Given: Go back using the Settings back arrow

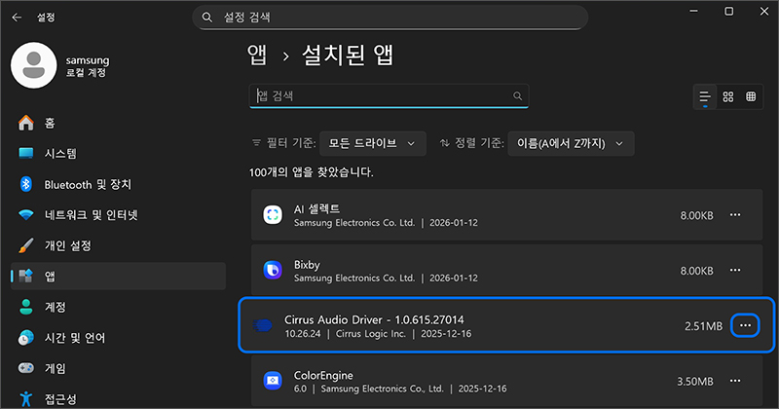Looking at the screenshot, I should click(x=17, y=18).
